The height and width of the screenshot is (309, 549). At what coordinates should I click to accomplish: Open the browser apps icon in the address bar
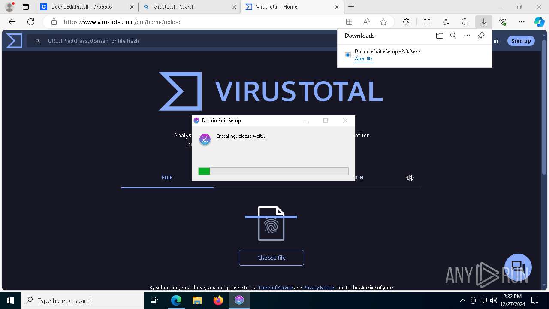pos(349,22)
